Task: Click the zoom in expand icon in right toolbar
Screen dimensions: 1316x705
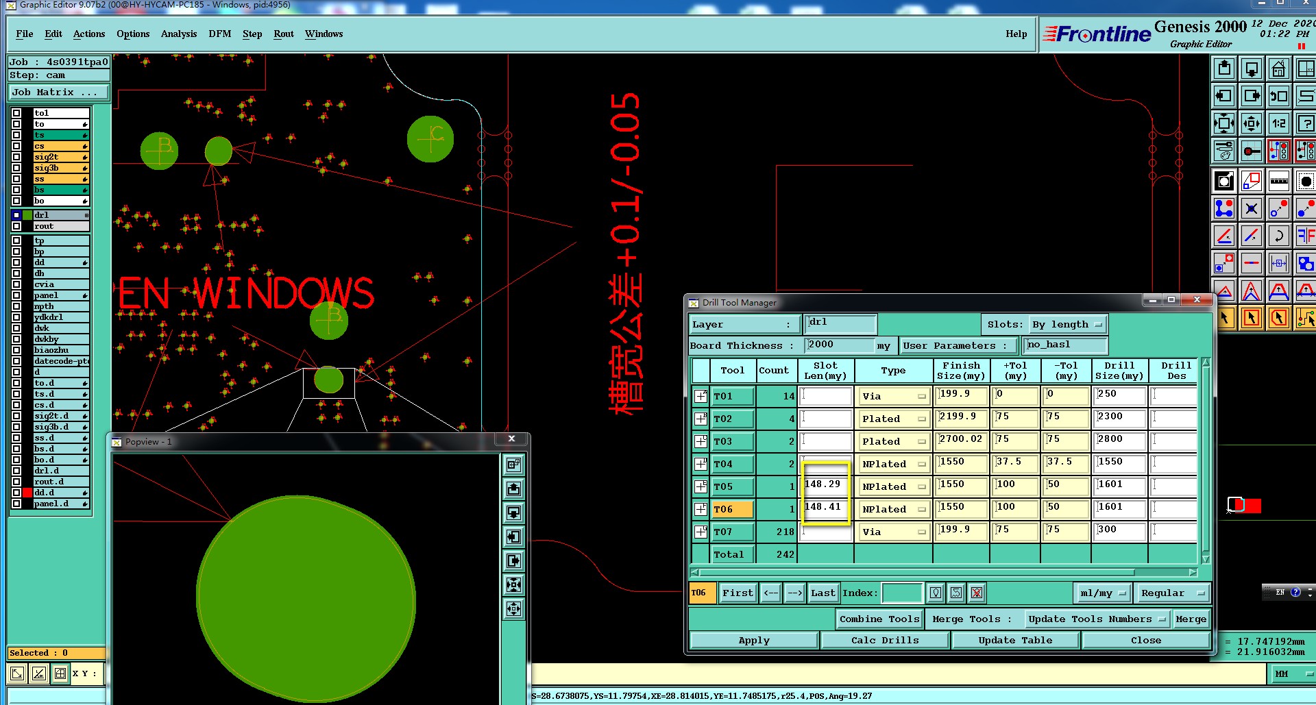Action: 1224,123
